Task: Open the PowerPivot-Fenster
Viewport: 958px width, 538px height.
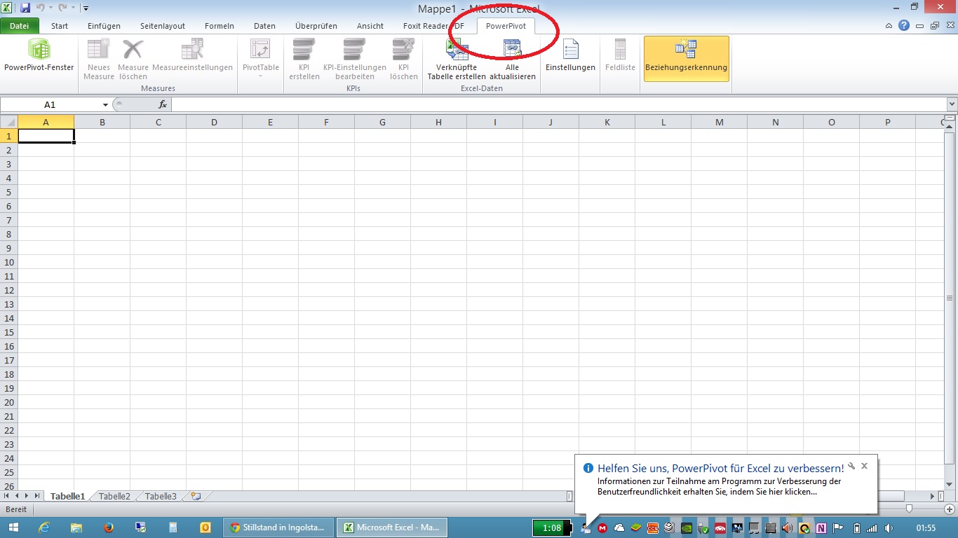Action: (x=39, y=56)
